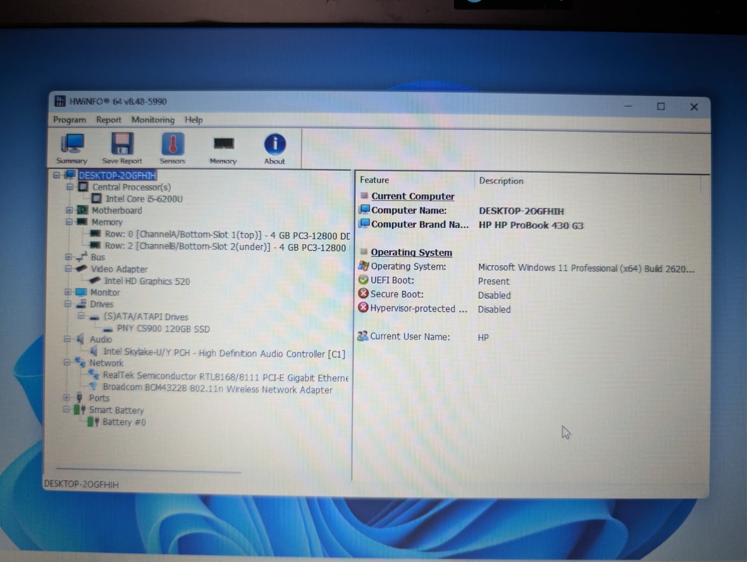Select Row: 2 ChannelB memory module
747x562 pixels.
click(x=226, y=247)
